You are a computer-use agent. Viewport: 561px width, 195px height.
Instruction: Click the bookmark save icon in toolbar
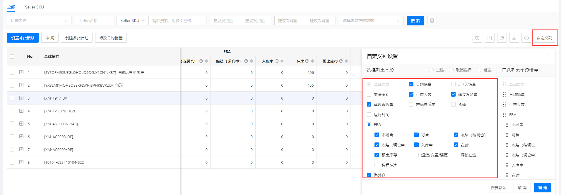490,38
